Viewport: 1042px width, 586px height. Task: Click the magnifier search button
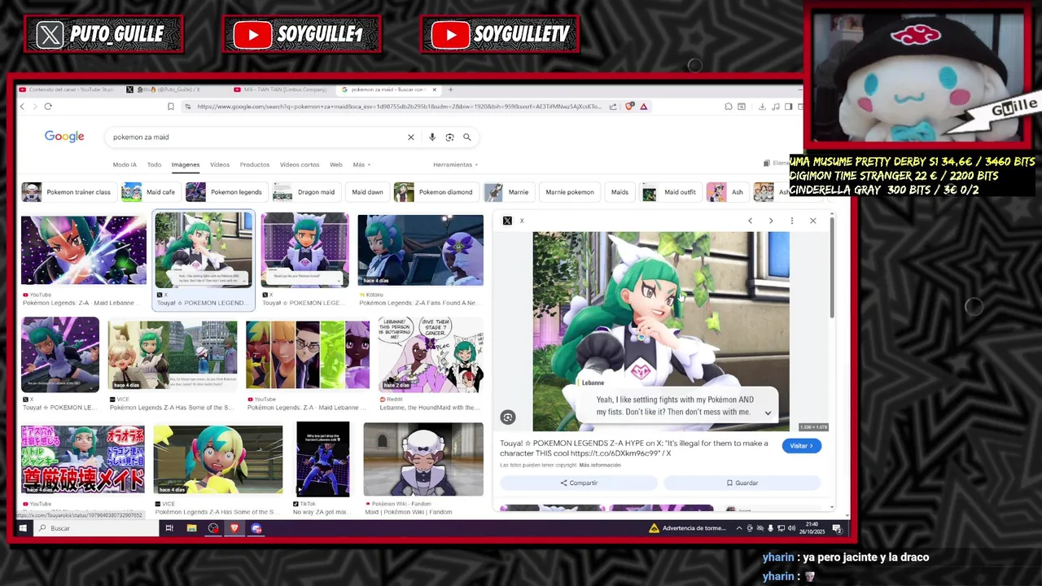pyautogui.click(x=467, y=138)
